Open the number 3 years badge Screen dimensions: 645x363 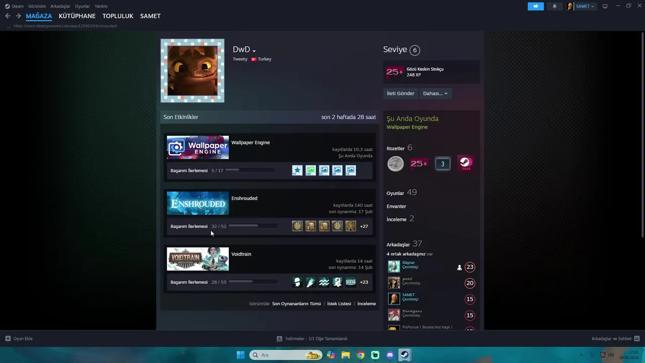pyautogui.click(x=442, y=164)
